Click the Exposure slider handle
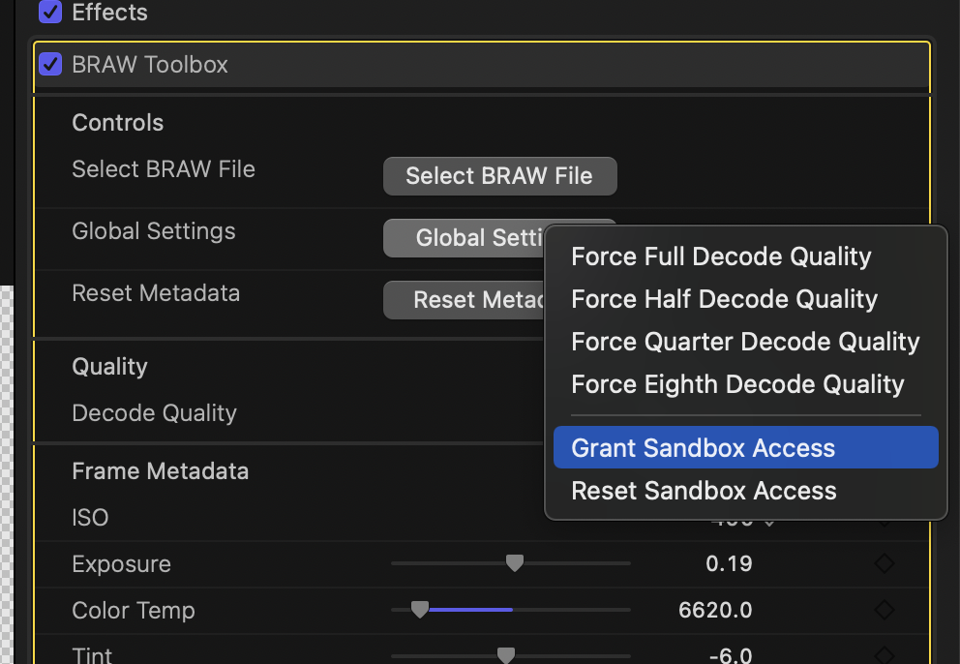The width and height of the screenshot is (960, 664). tap(515, 563)
